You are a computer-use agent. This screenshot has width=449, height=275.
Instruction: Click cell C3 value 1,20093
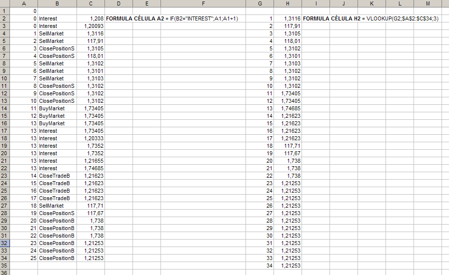[90, 26]
